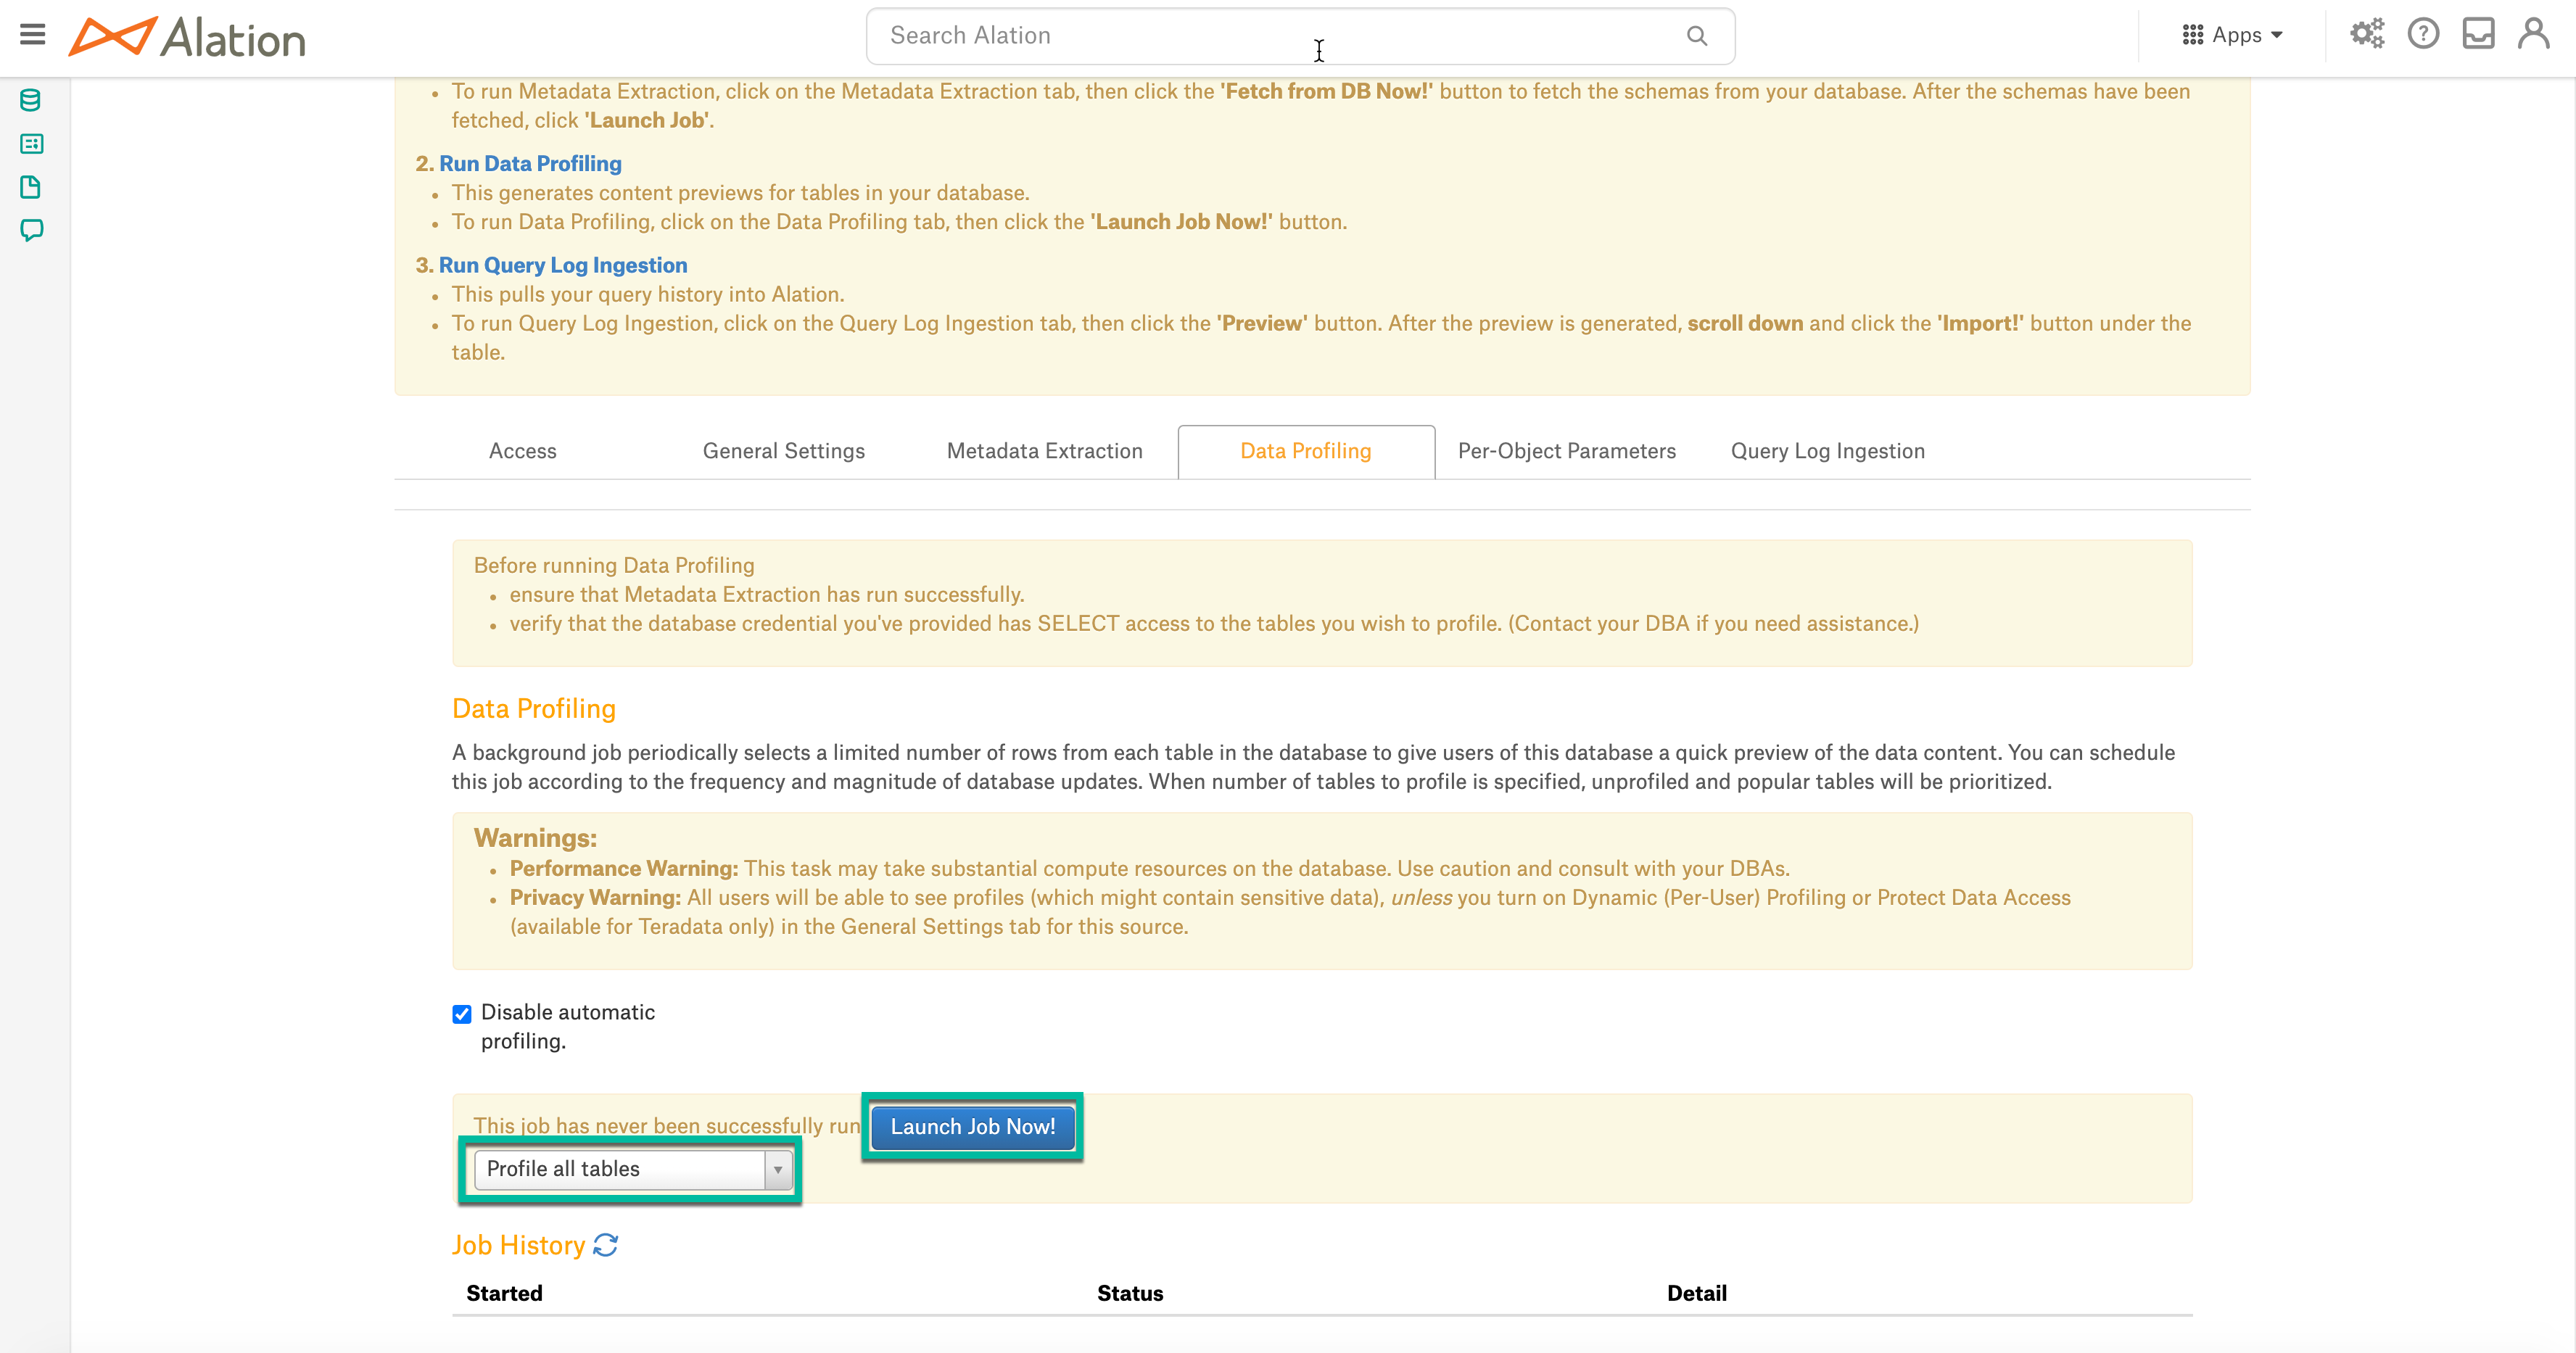Click the Warnings: heading text
This screenshot has height=1353, width=2576.
tap(535, 838)
